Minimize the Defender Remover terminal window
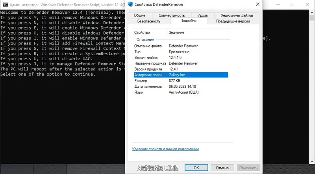Viewport: 315px width, 174px height. coord(278,4)
